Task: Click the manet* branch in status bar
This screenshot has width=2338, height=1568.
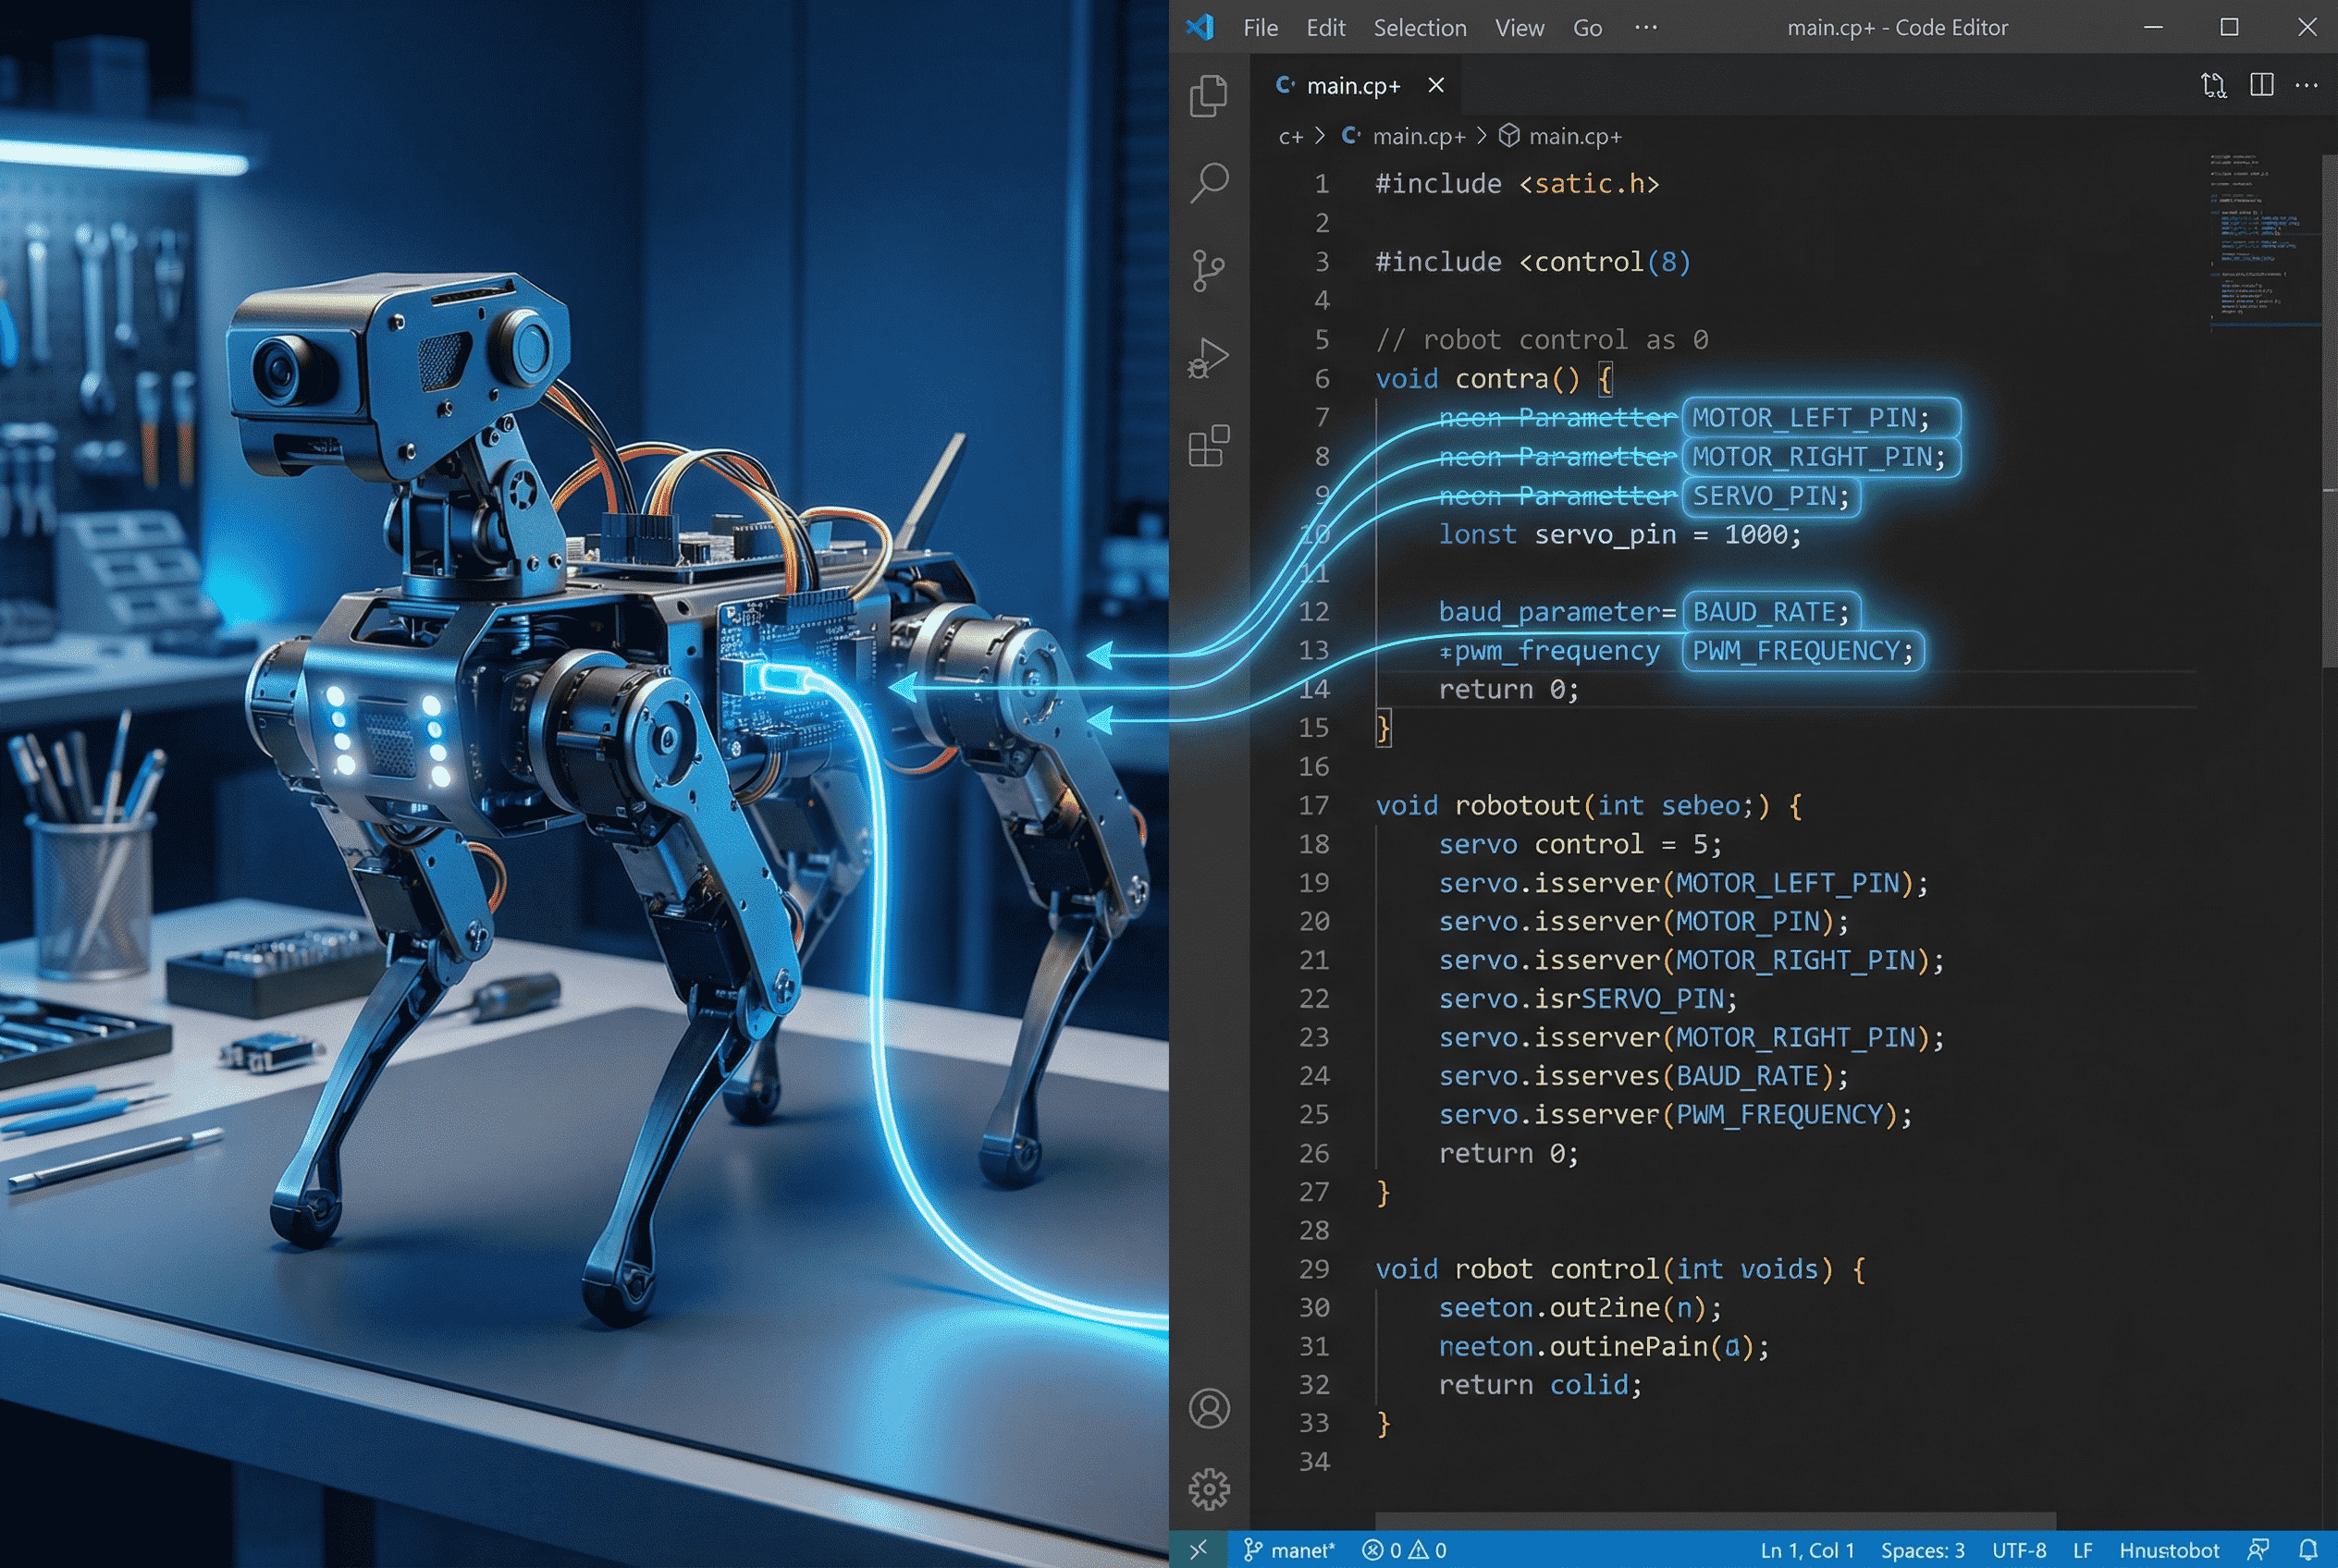Action: pyautogui.click(x=1289, y=1550)
